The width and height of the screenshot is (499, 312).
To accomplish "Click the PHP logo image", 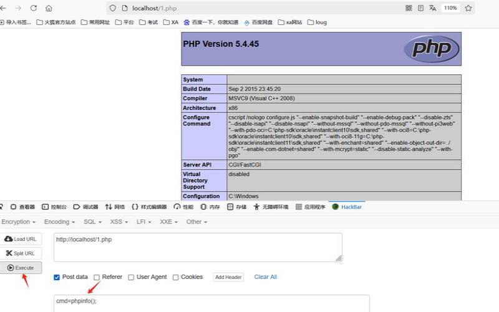I will [x=432, y=49].
